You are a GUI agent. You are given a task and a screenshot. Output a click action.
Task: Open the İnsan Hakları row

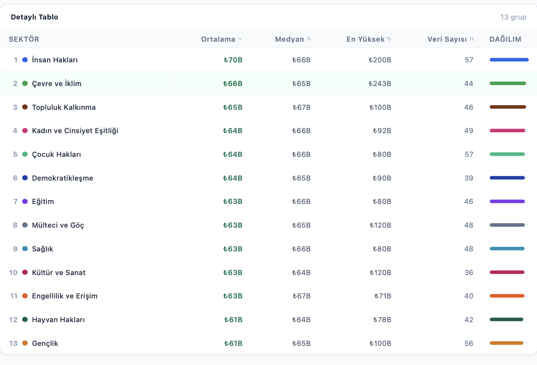pyautogui.click(x=268, y=60)
